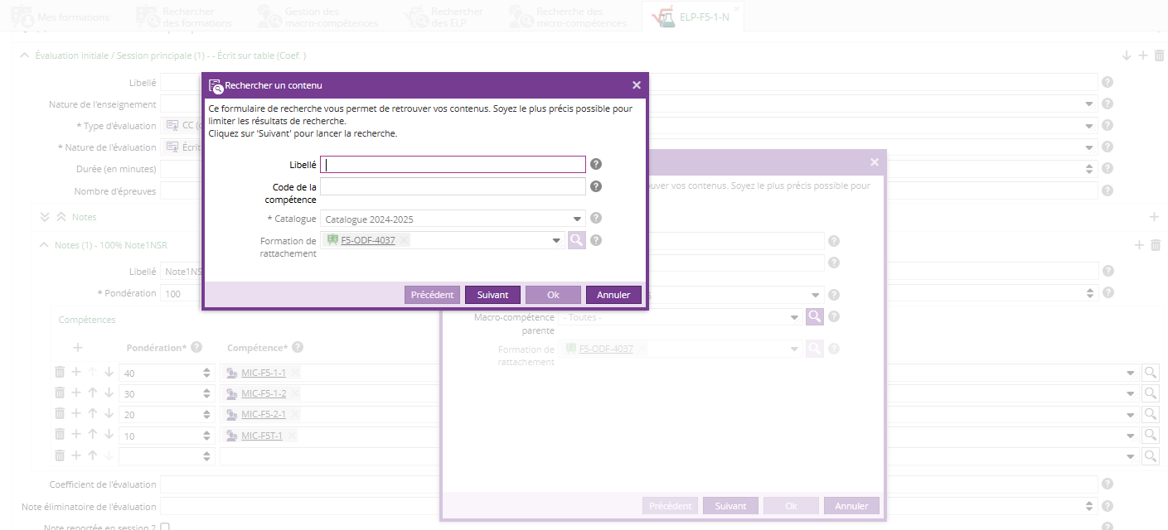Click the stepper arrows on Pondération 40 field
This screenshot has width=1168, height=530.
(x=206, y=373)
